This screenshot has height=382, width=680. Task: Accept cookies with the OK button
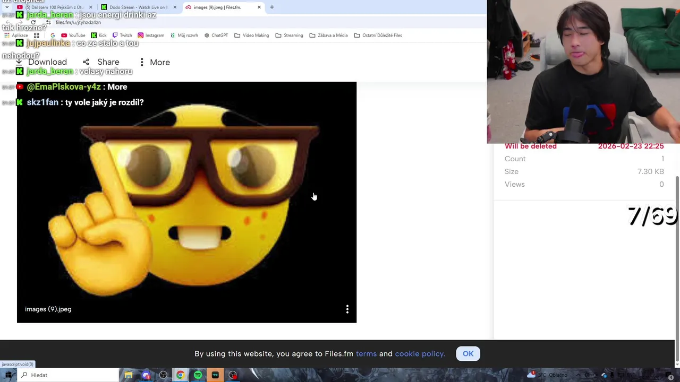tap(468, 354)
